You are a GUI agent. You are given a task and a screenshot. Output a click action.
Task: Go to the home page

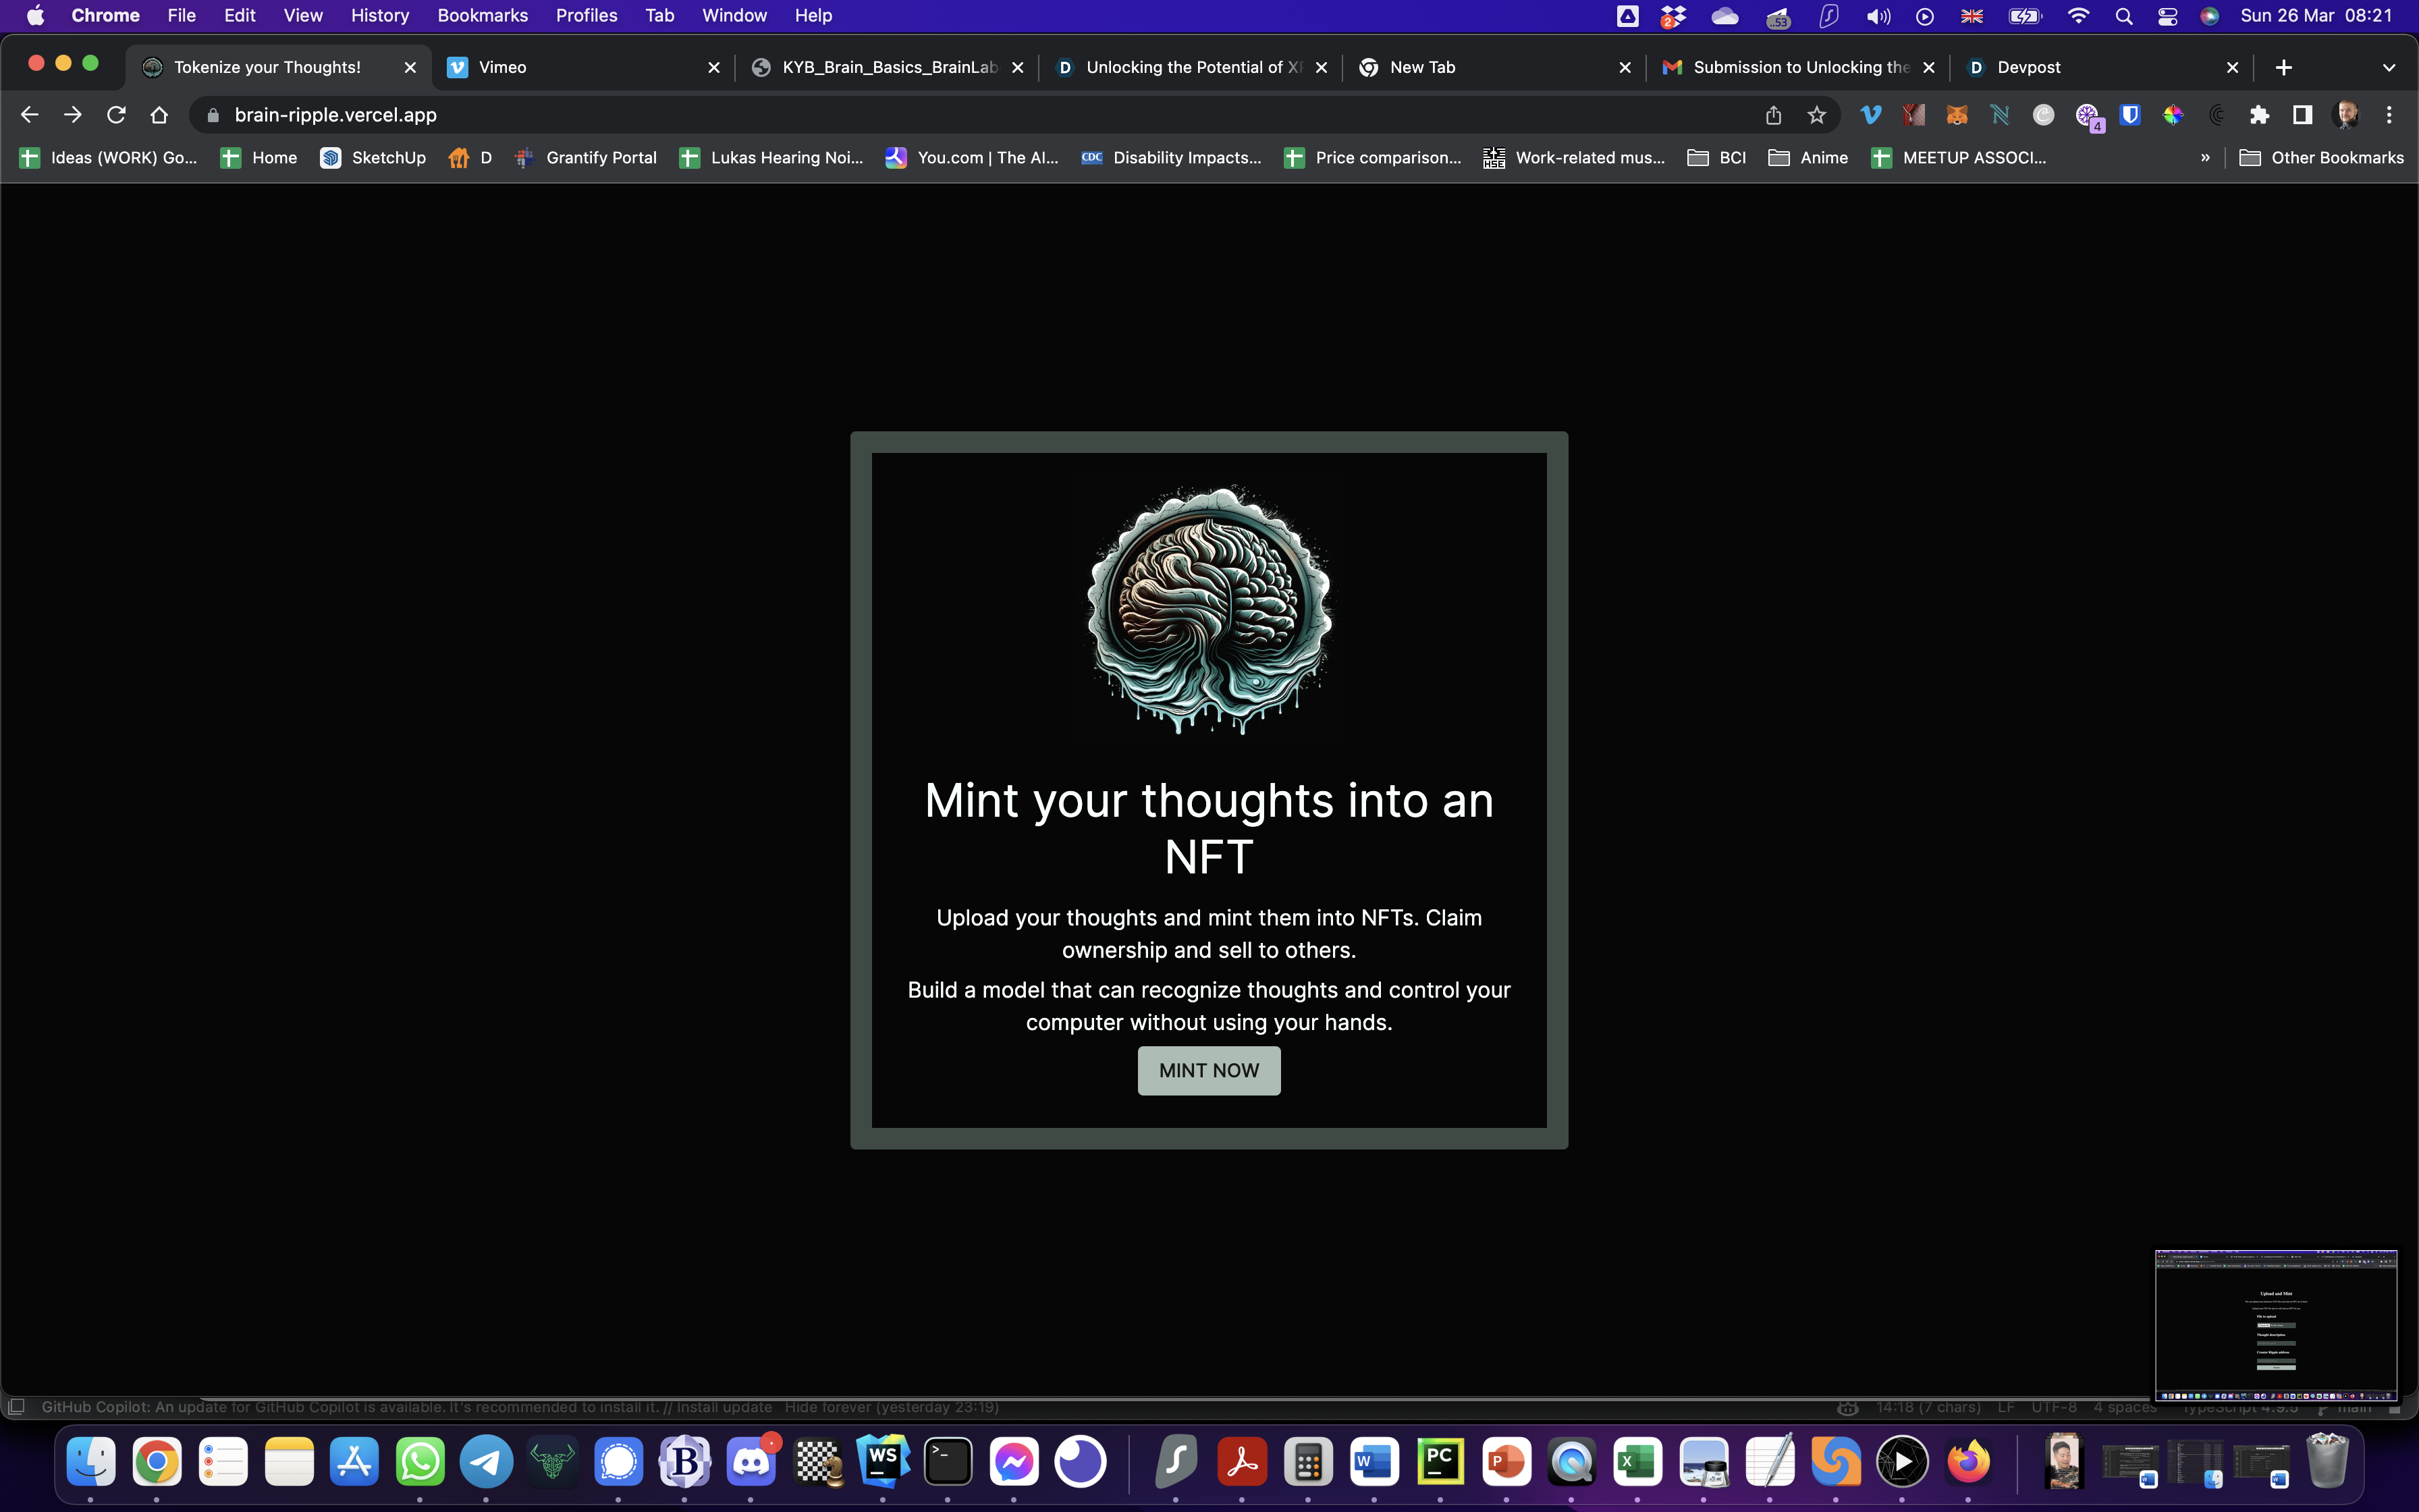pos(159,115)
